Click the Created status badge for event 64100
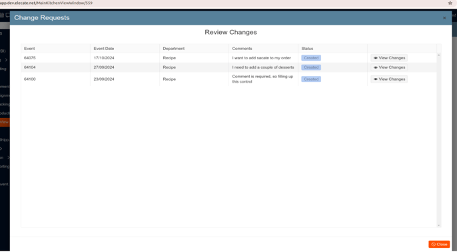Viewport: 457px width, 252px height. pos(311,79)
